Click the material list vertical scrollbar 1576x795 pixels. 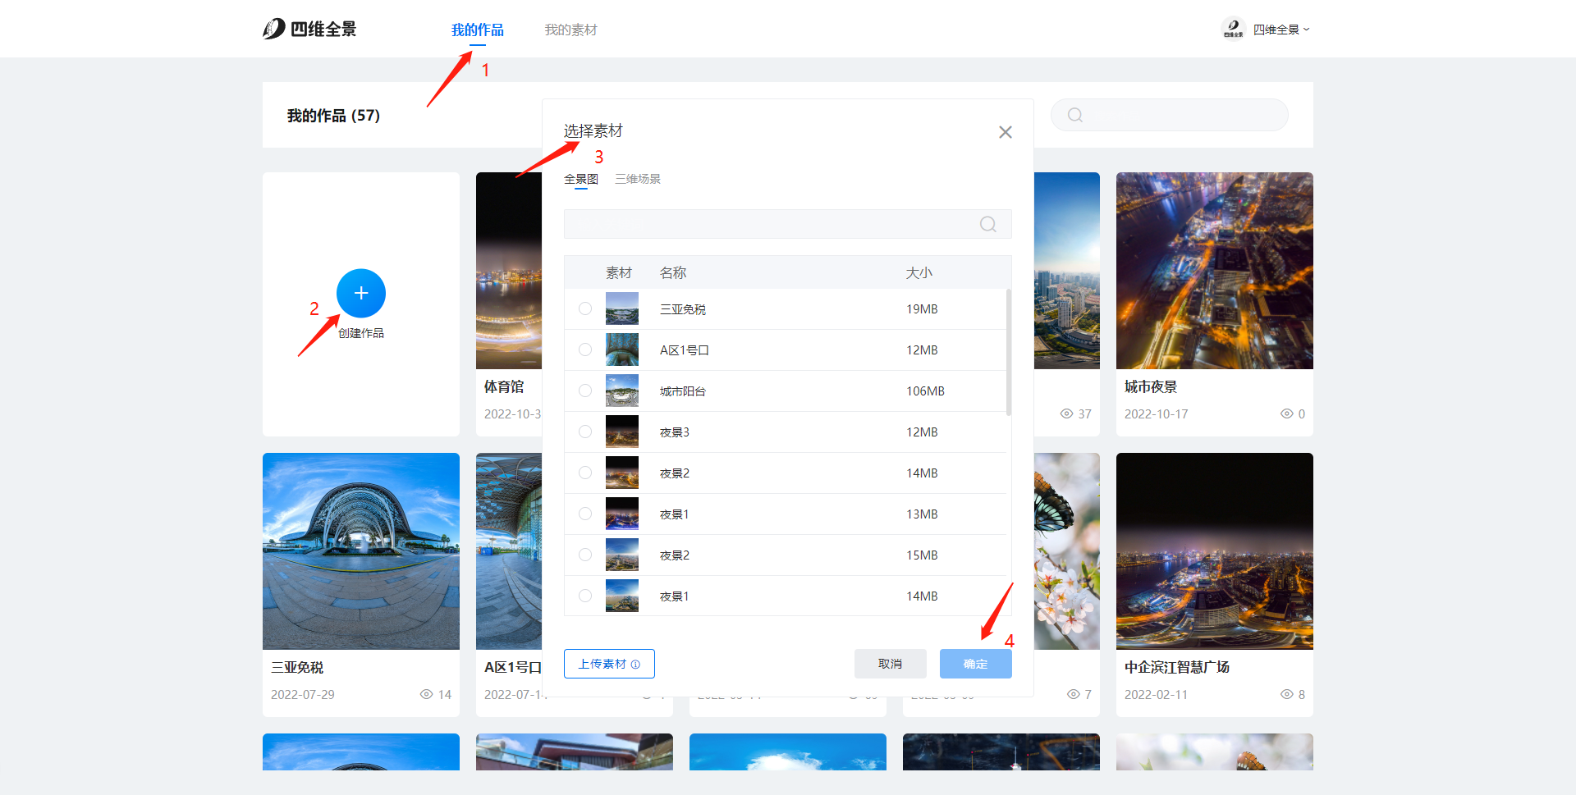click(x=1008, y=353)
